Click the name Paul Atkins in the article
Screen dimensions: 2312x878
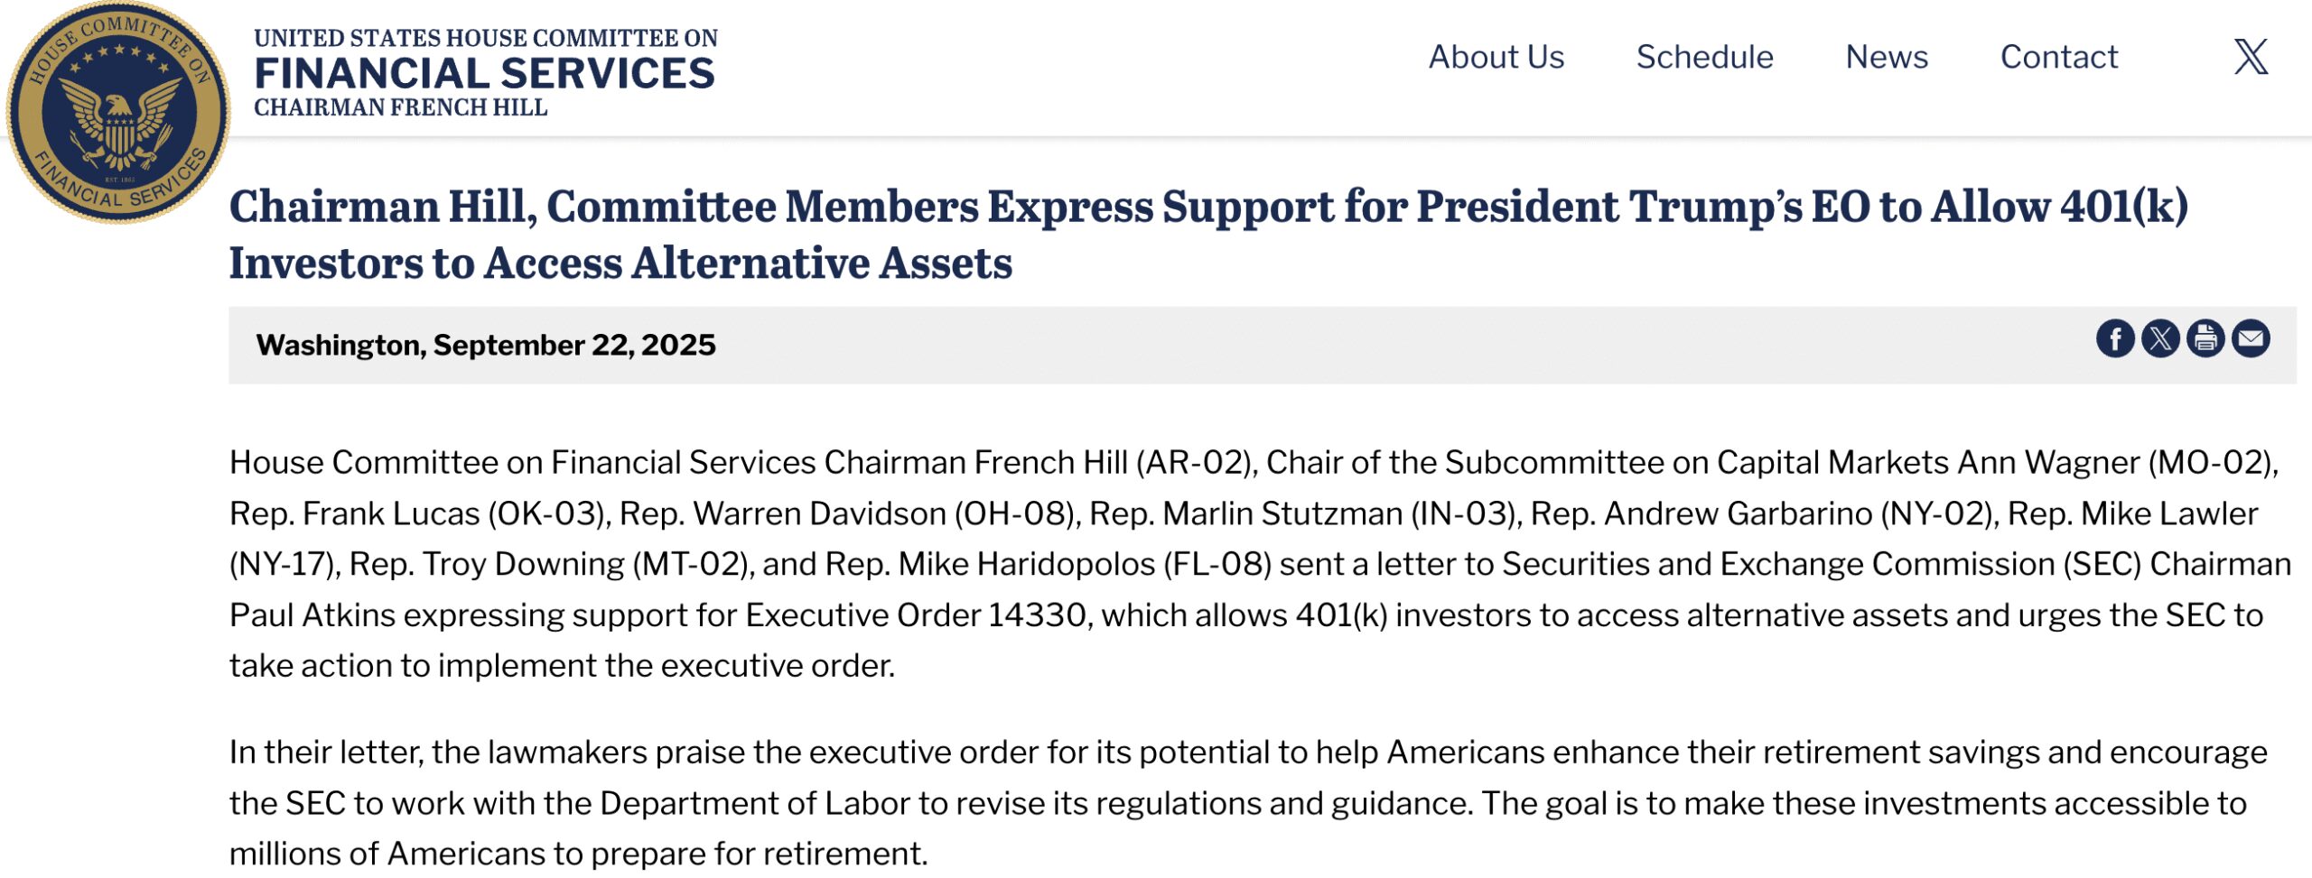pyautogui.click(x=312, y=615)
